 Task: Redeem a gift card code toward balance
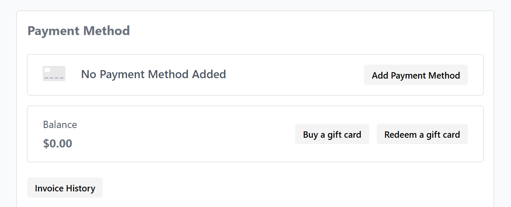[x=422, y=134]
